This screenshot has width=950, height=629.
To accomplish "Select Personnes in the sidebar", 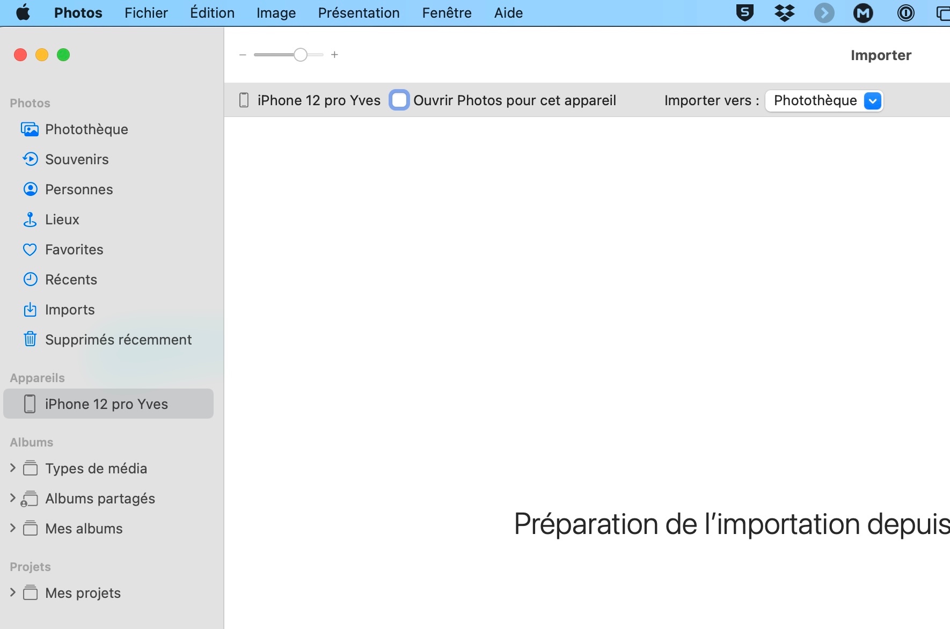I will coord(108,189).
